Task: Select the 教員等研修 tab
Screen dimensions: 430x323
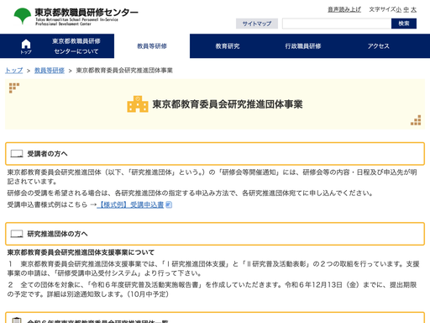Action: (x=152, y=46)
